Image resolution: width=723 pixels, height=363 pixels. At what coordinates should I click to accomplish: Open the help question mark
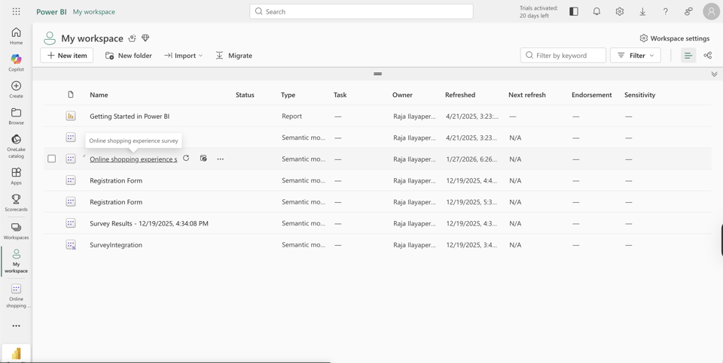click(665, 11)
